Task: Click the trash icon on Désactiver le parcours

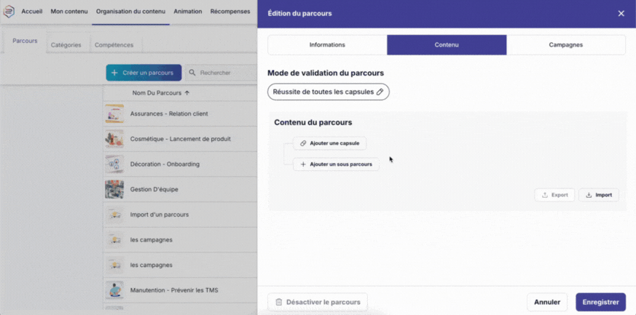Action: (278, 302)
